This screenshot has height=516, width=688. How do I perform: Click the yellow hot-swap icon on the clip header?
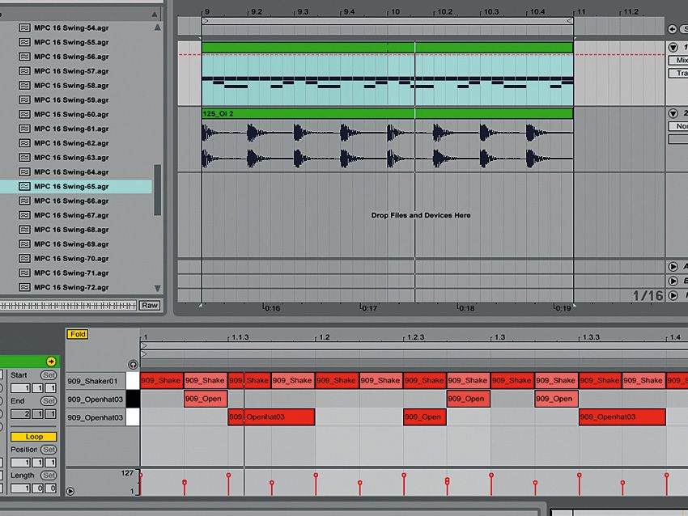pos(51,361)
